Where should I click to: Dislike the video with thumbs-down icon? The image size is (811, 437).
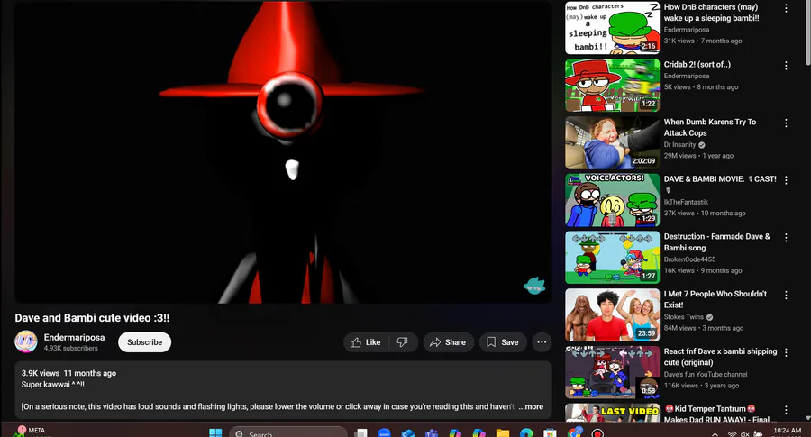[403, 342]
